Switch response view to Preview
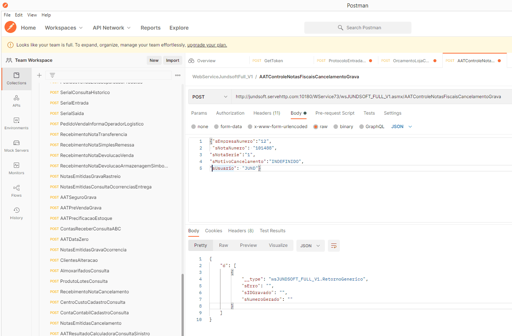This screenshot has height=336, width=512. (249, 245)
